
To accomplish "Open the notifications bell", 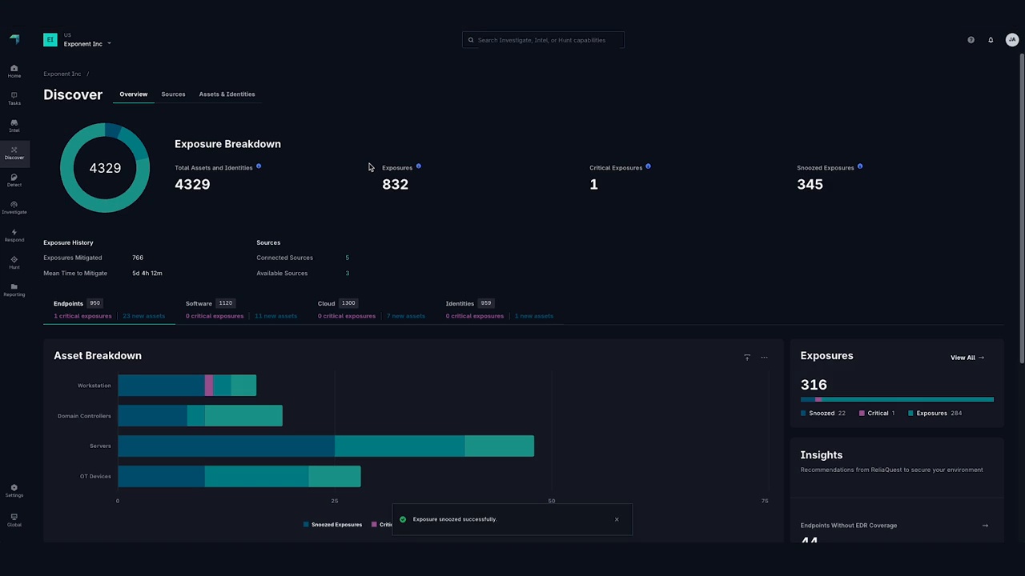I will [x=991, y=40].
